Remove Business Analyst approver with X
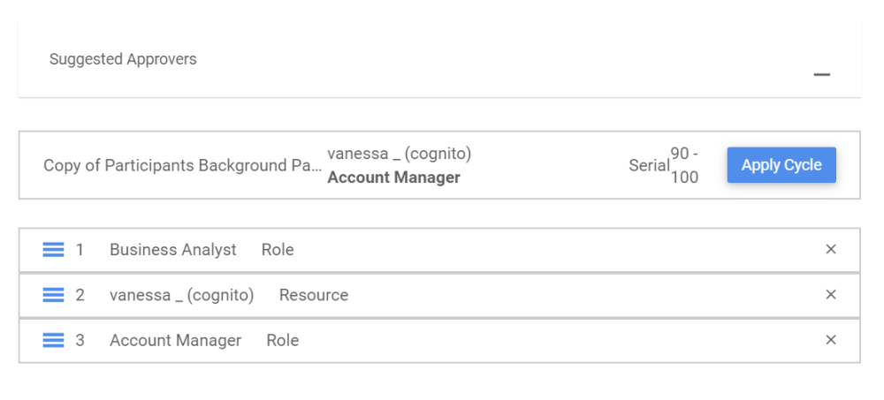The width and height of the screenshot is (884, 400). (831, 250)
